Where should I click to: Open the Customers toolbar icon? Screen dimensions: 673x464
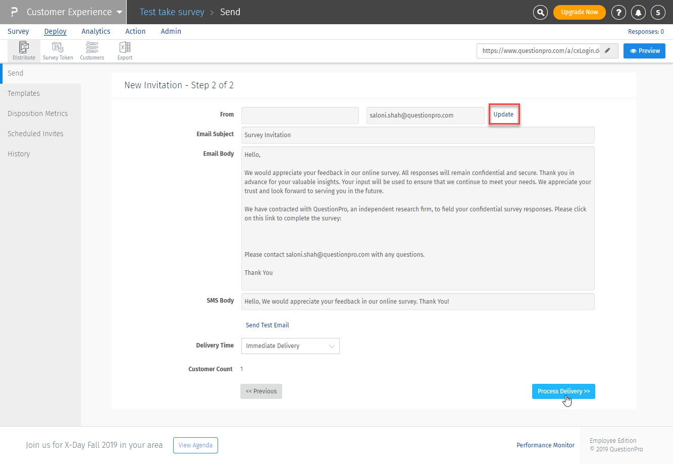pos(92,51)
